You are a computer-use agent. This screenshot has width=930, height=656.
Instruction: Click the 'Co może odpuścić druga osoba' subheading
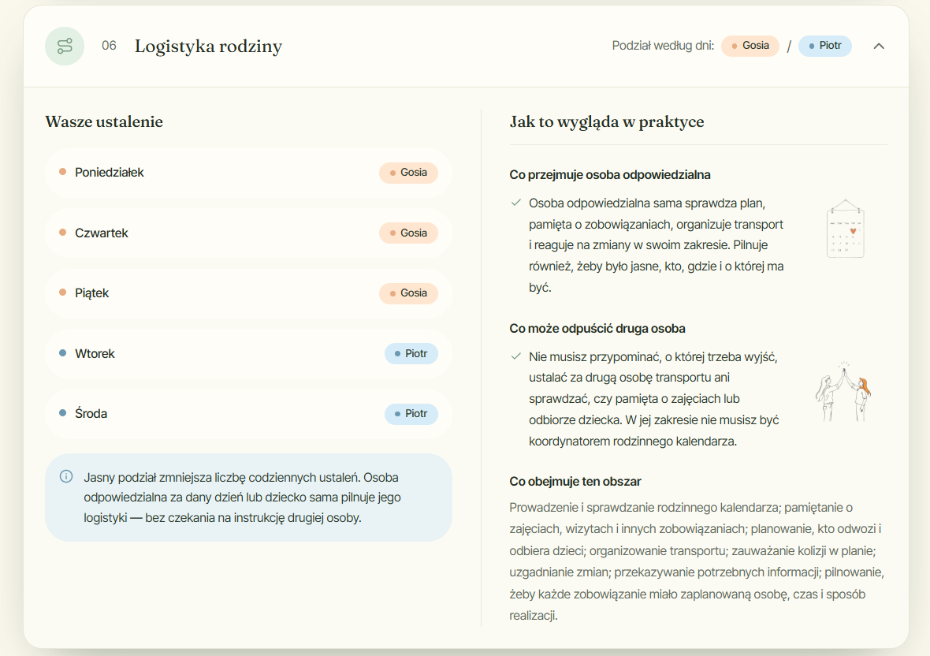597,329
